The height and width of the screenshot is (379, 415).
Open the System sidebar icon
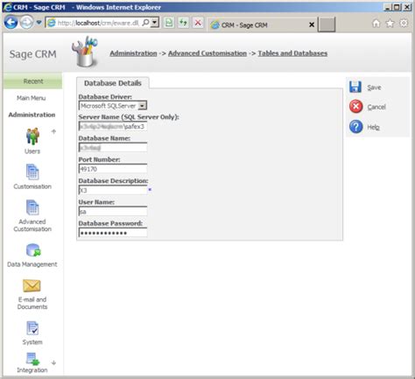click(x=32, y=328)
